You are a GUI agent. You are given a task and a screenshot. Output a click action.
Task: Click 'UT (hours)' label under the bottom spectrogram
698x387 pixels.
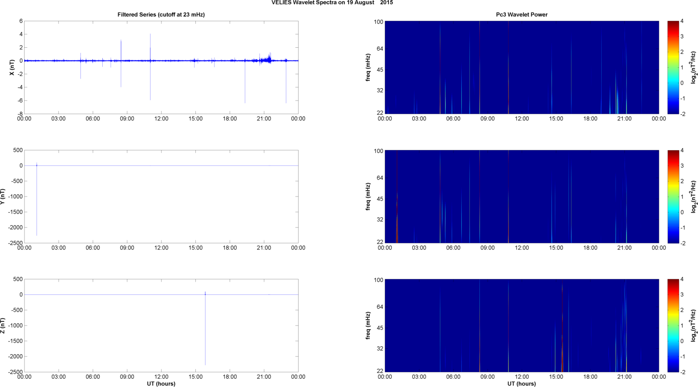point(521,383)
